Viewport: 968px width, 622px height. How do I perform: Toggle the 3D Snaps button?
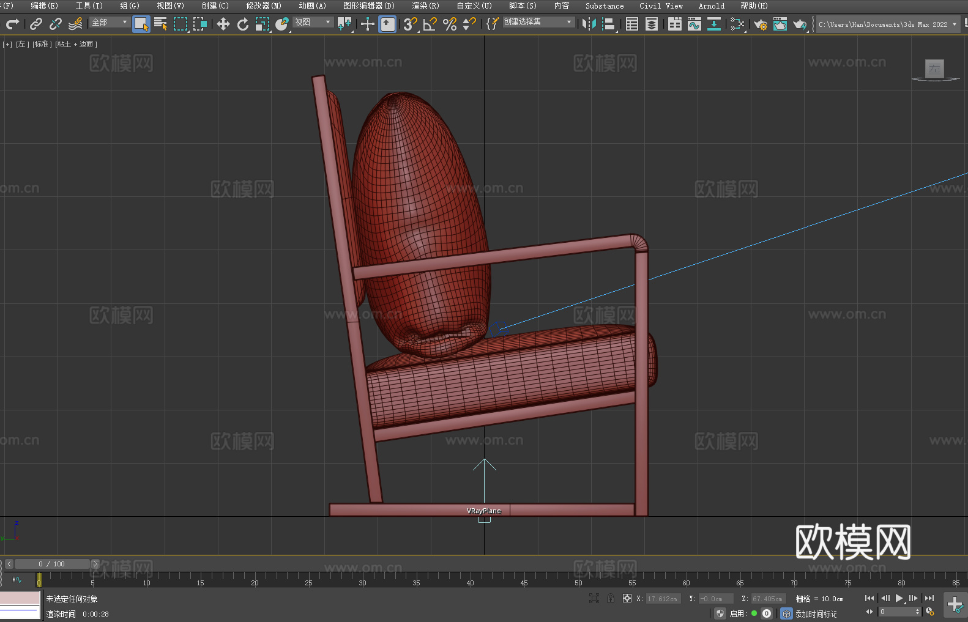(x=411, y=24)
